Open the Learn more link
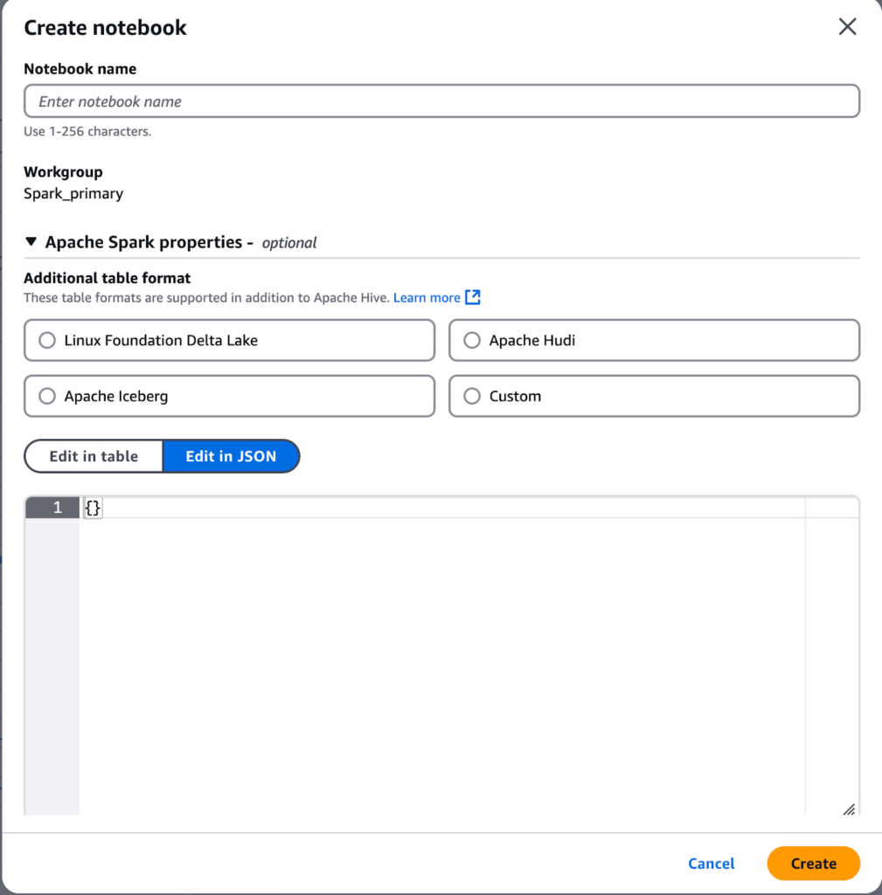Viewport: 882px width, 895px height. tap(427, 297)
